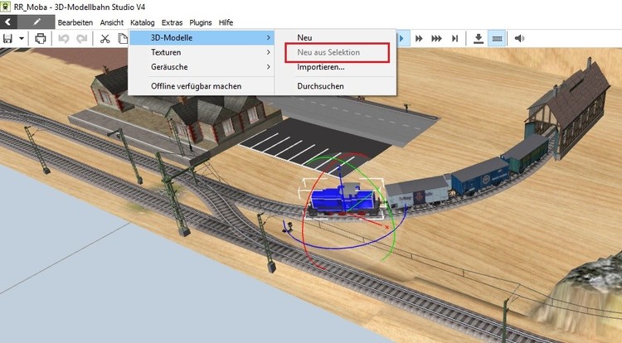Click the back arrow button
This screenshot has width=622, height=343.
tap(7, 22)
